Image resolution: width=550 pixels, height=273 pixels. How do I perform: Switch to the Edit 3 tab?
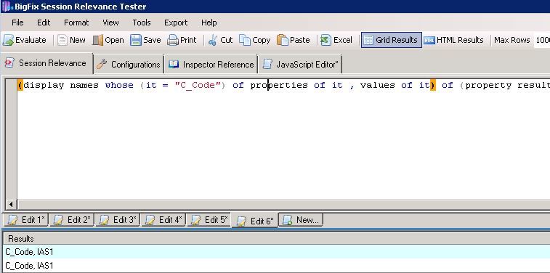click(x=118, y=220)
